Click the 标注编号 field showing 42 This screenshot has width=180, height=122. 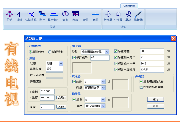click(100, 58)
